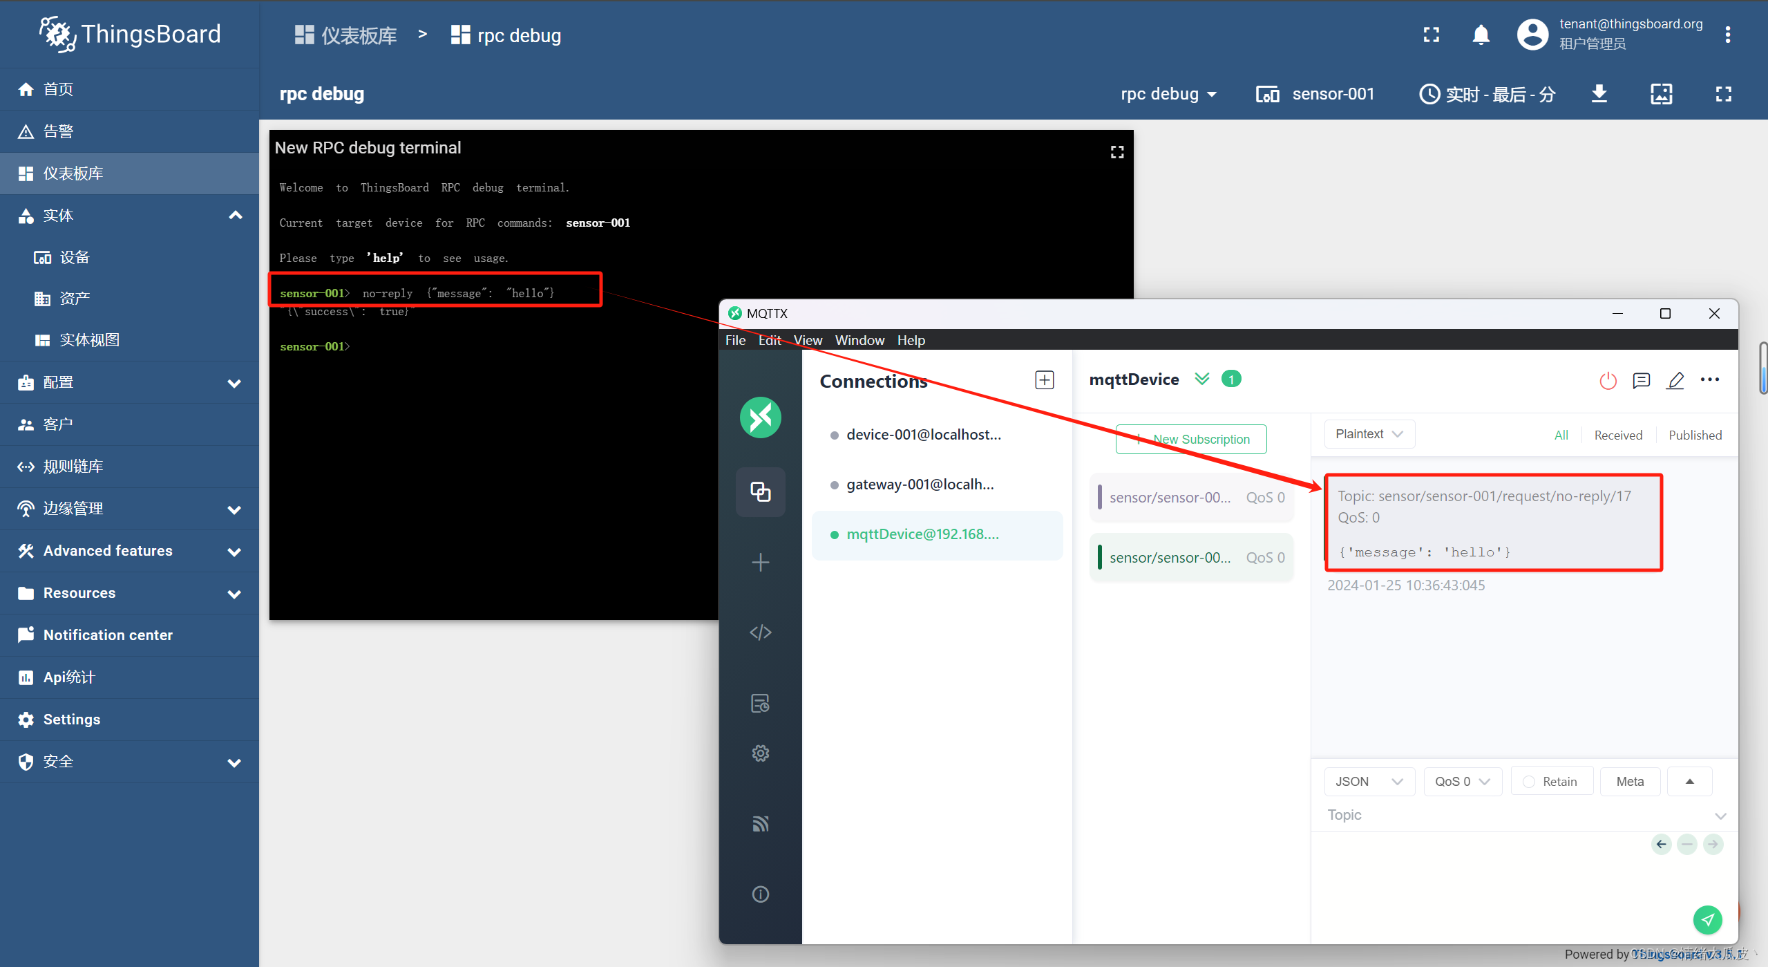1768x967 pixels.
Task: Open the QoS 0 publish dropdown
Action: tap(1462, 781)
